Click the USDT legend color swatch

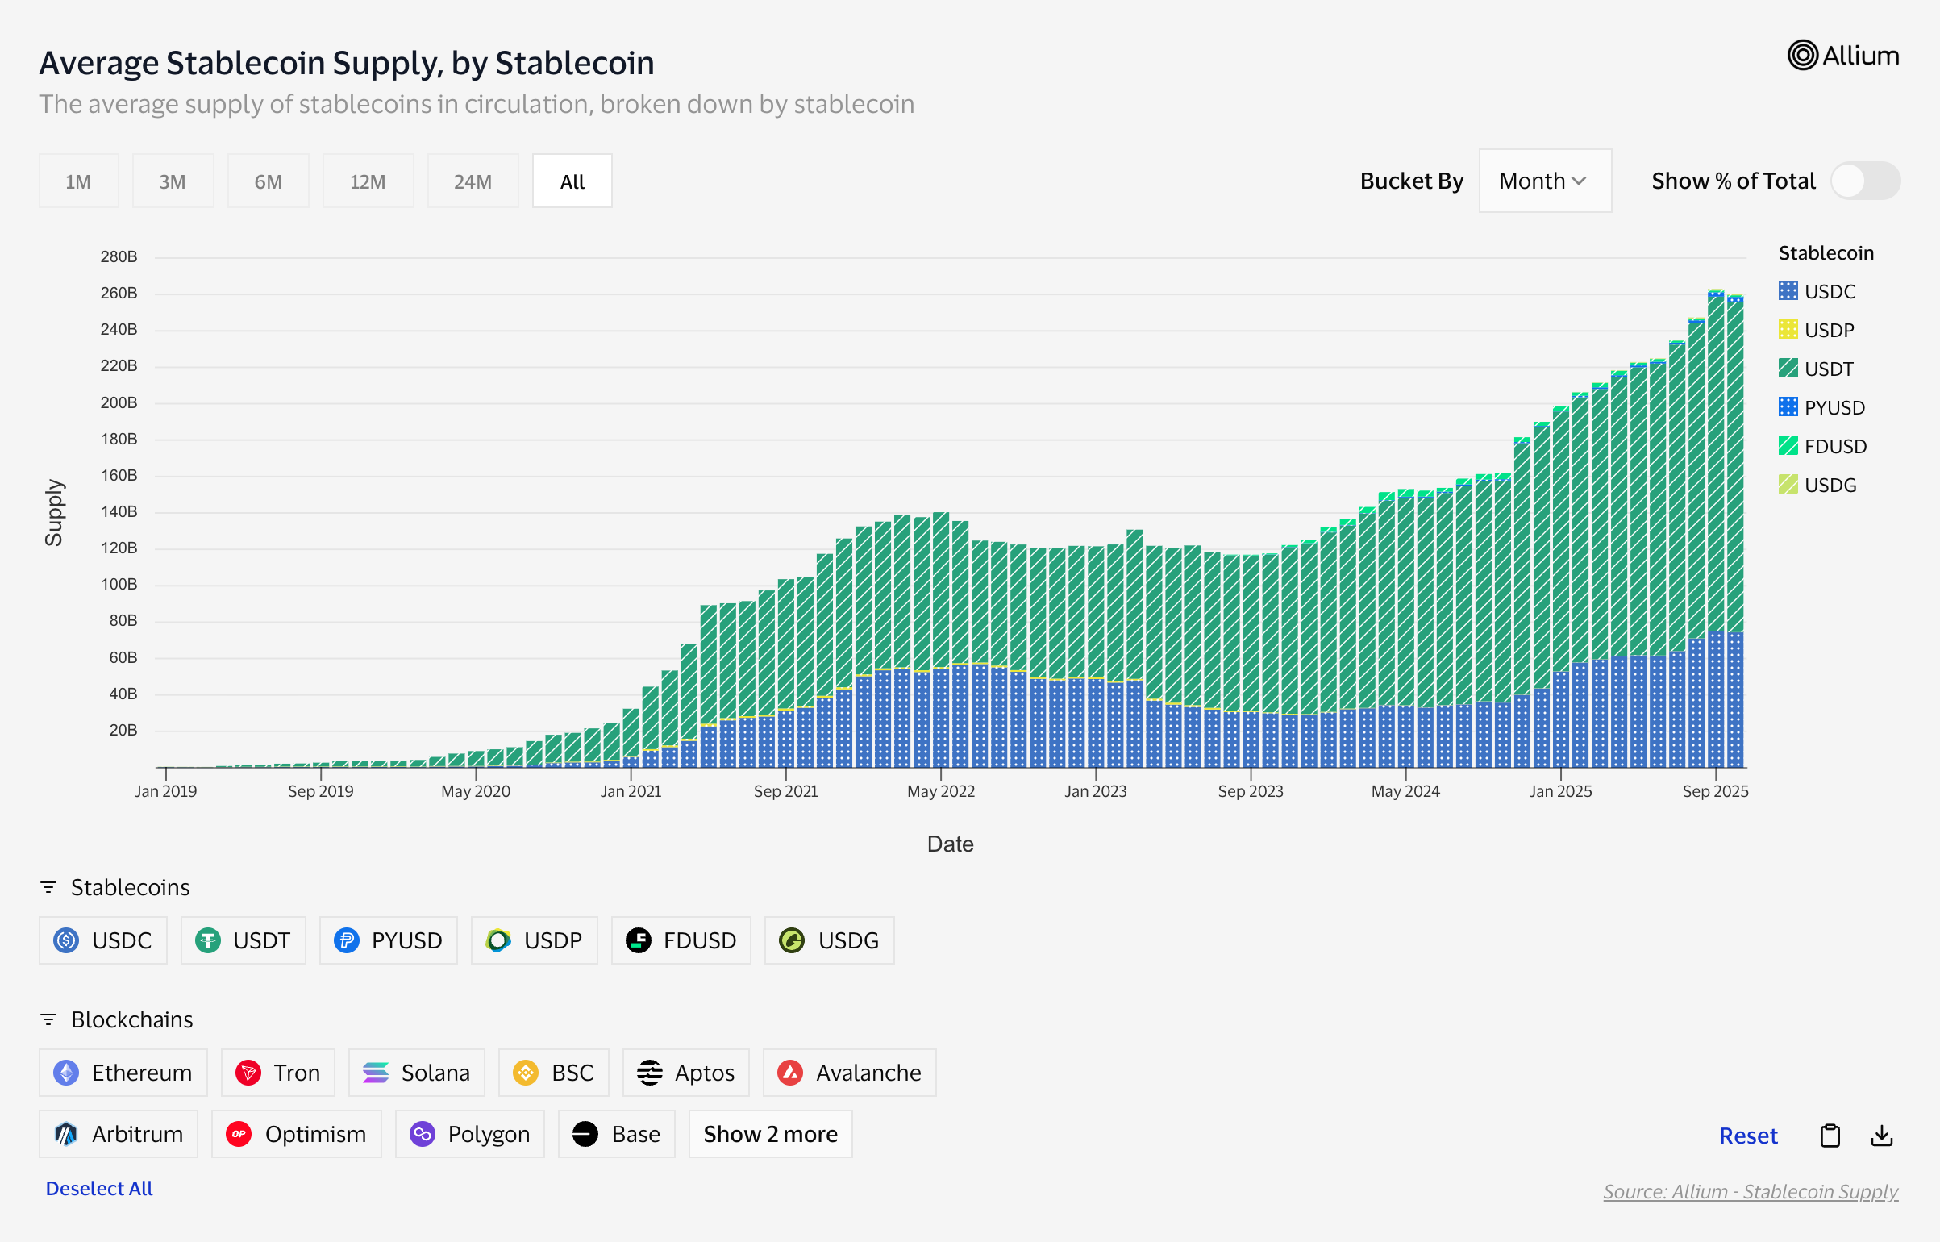pyautogui.click(x=1788, y=369)
